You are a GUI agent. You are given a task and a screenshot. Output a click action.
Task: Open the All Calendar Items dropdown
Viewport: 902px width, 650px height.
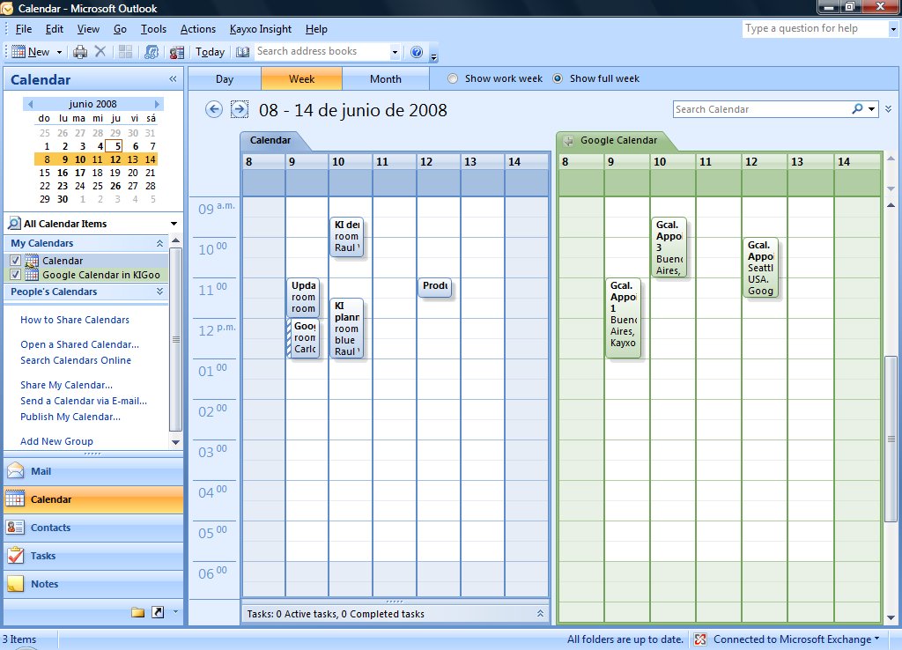tap(174, 224)
